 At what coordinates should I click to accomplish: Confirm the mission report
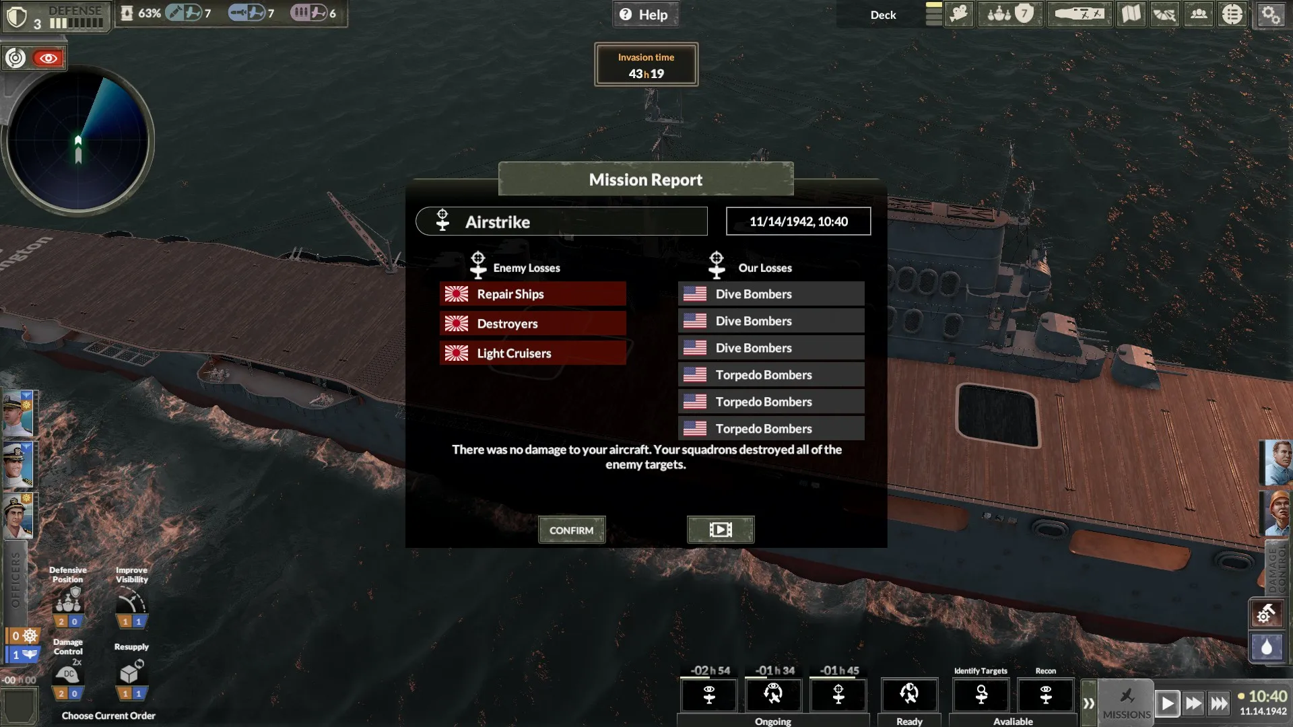coord(572,530)
